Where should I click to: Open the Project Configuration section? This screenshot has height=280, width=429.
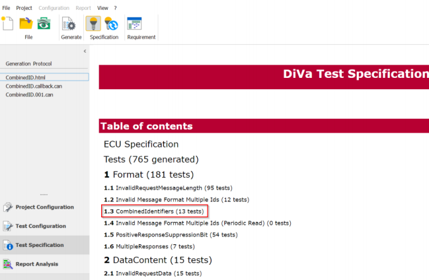click(x=44, y=207)
